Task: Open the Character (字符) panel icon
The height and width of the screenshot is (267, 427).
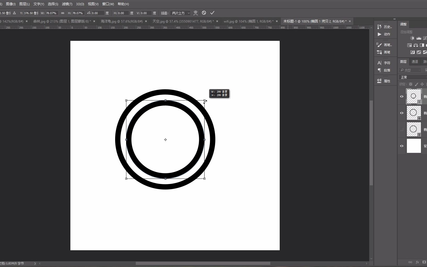Action: click(379, 63)
